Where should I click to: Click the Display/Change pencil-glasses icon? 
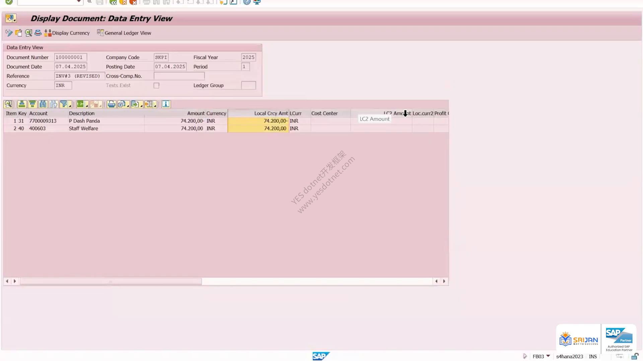9,33
